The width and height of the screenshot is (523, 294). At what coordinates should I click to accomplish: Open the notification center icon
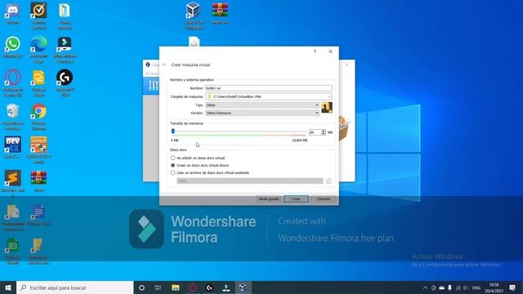512,287
